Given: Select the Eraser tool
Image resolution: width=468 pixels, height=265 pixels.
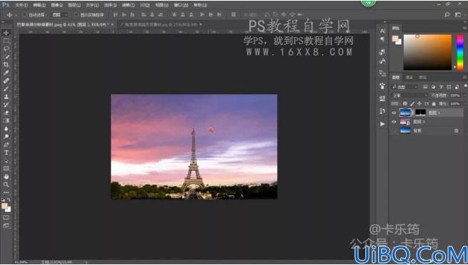Looking at the screenshot, I should [6, 113].
